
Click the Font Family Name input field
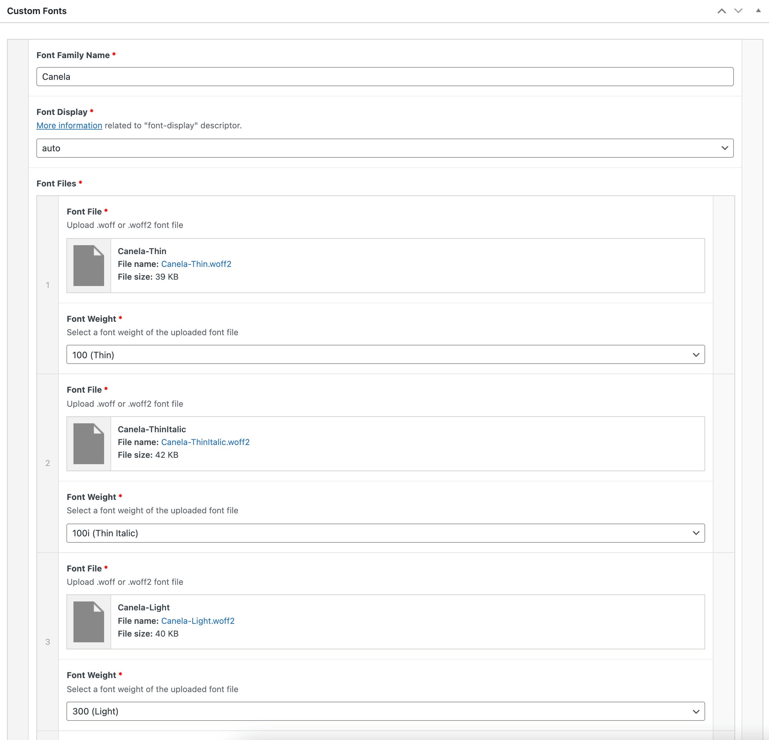[x=384, y=77]
